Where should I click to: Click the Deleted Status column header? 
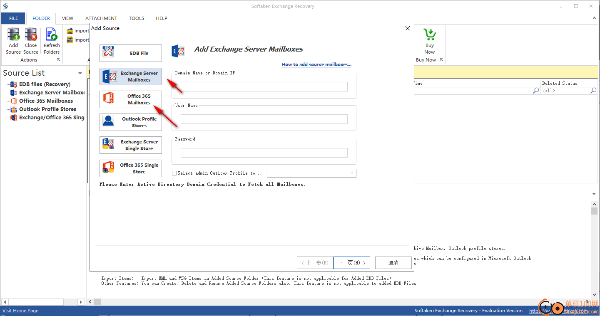pos(569,83)
